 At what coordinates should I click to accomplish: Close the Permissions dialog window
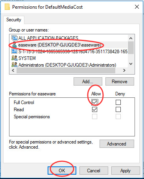coord(137,7)
